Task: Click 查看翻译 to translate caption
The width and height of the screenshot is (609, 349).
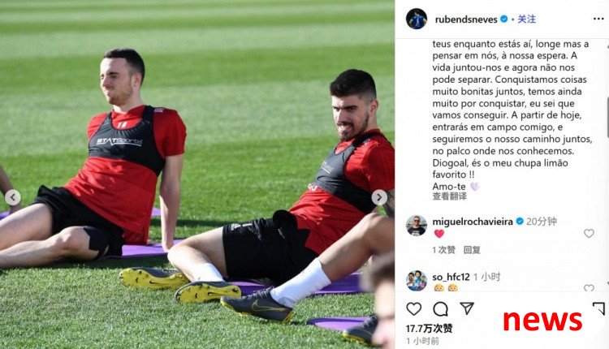Action: [449, 196]
